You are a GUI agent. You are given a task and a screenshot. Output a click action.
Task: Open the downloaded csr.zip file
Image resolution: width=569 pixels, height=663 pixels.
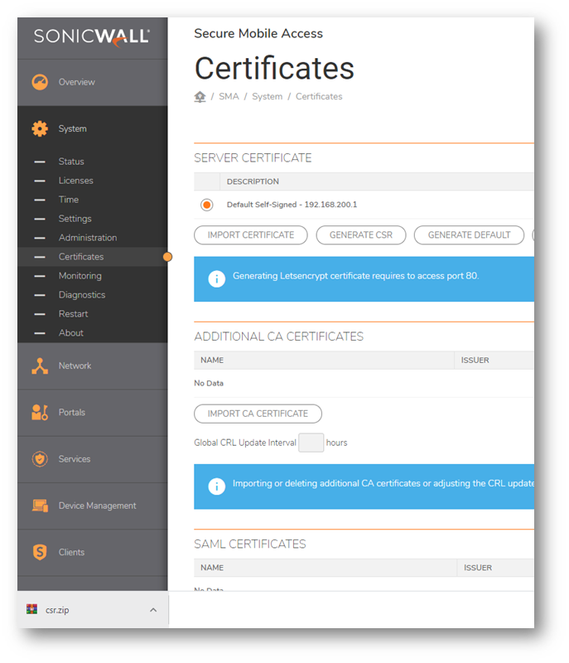point(57,610)
